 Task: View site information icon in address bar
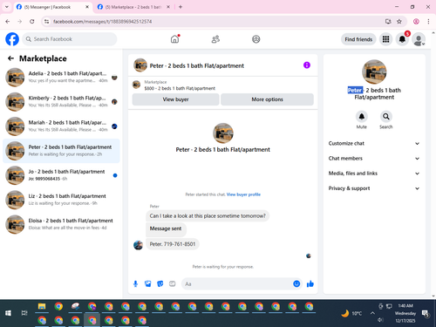pyautogui.click(x=46, y=22)
